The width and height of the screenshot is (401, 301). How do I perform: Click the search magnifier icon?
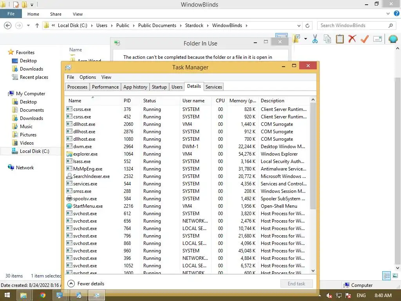(x=390, y=25)
